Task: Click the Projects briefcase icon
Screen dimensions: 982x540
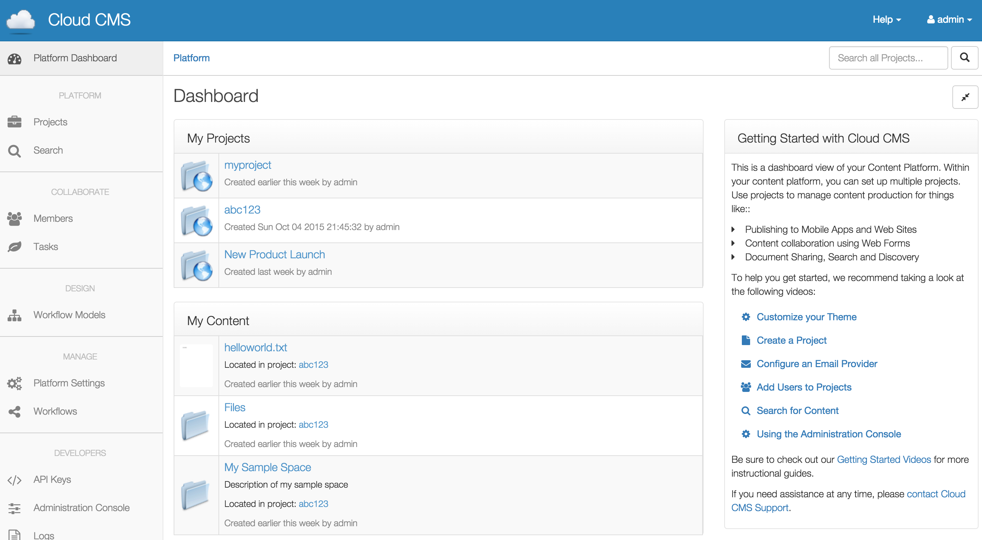Action: click(x=14, y=122)
